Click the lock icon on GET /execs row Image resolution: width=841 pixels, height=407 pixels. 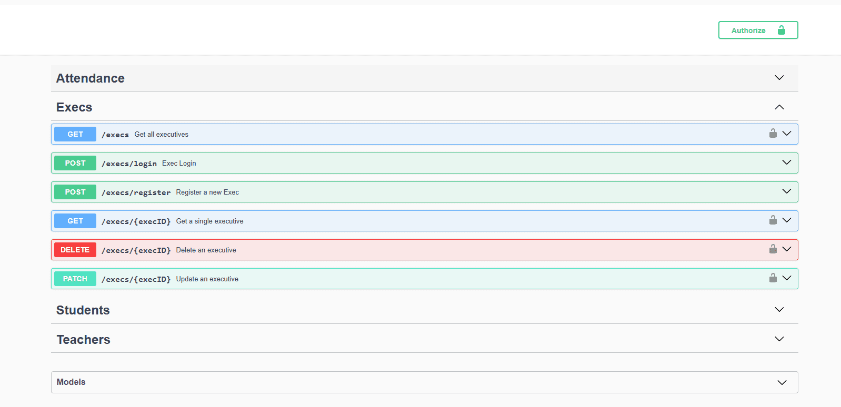[773, 134]
